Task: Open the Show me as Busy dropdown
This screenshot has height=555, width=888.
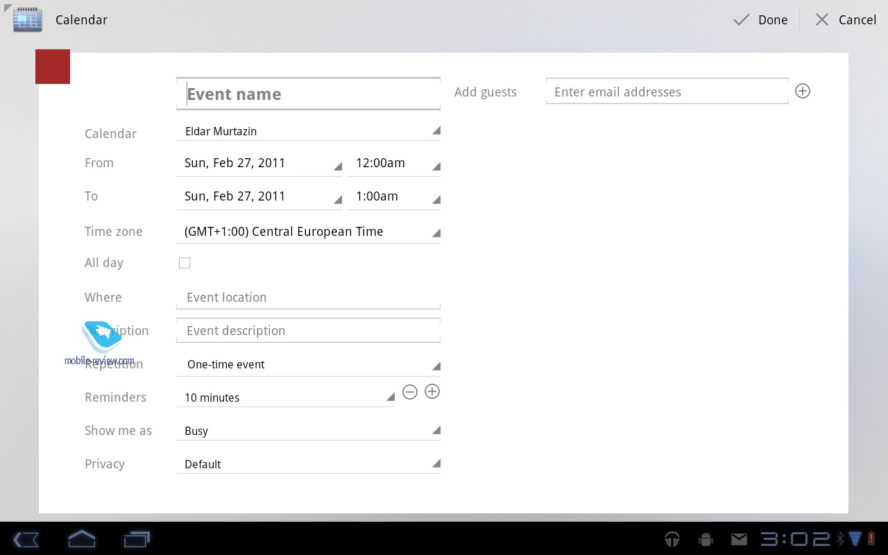Action: (308, 431)
